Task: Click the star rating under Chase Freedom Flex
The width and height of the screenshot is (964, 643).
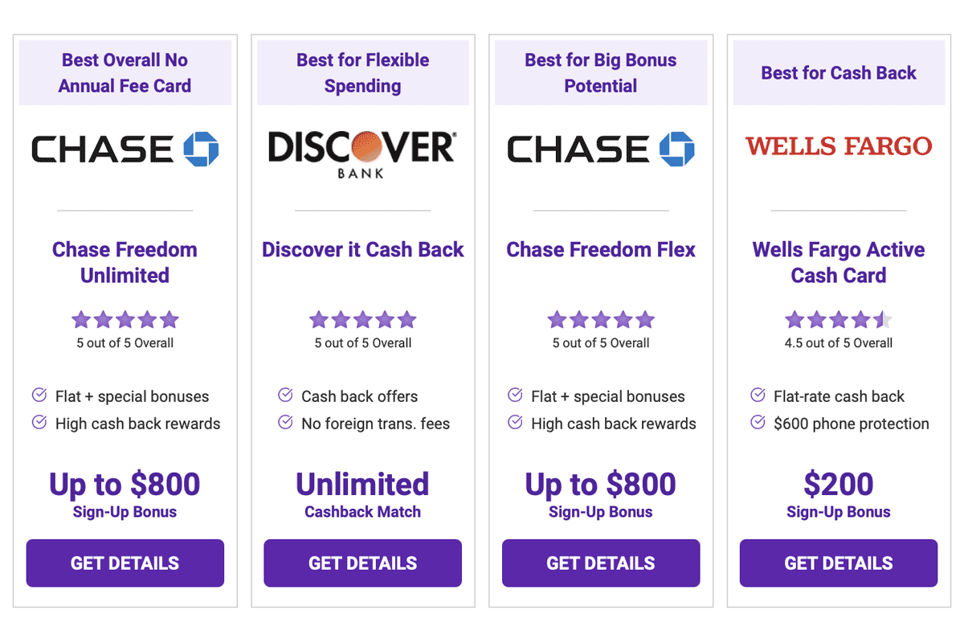Action: tap(600, 320)
